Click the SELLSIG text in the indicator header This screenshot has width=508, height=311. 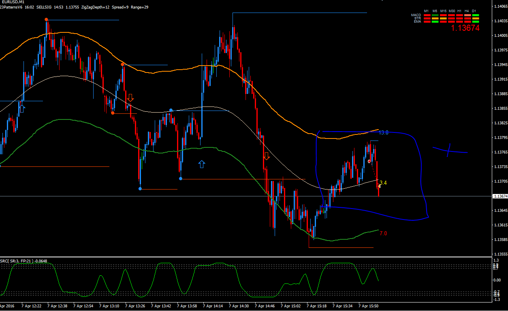pos(44,7)
